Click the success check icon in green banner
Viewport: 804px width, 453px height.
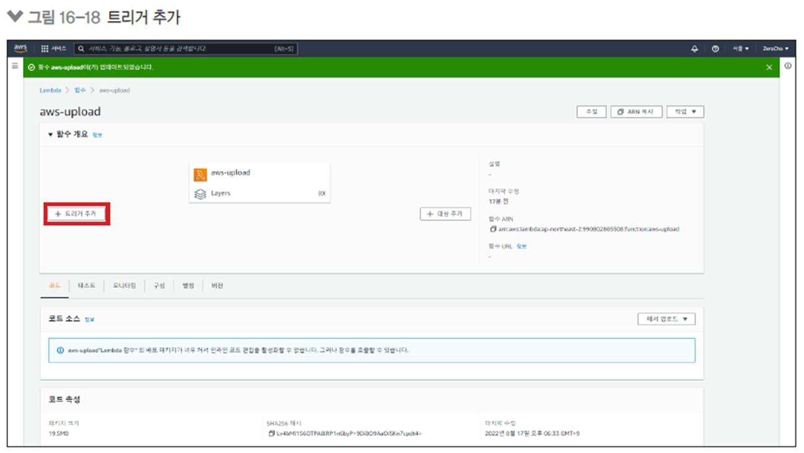(x=31, y=67)
